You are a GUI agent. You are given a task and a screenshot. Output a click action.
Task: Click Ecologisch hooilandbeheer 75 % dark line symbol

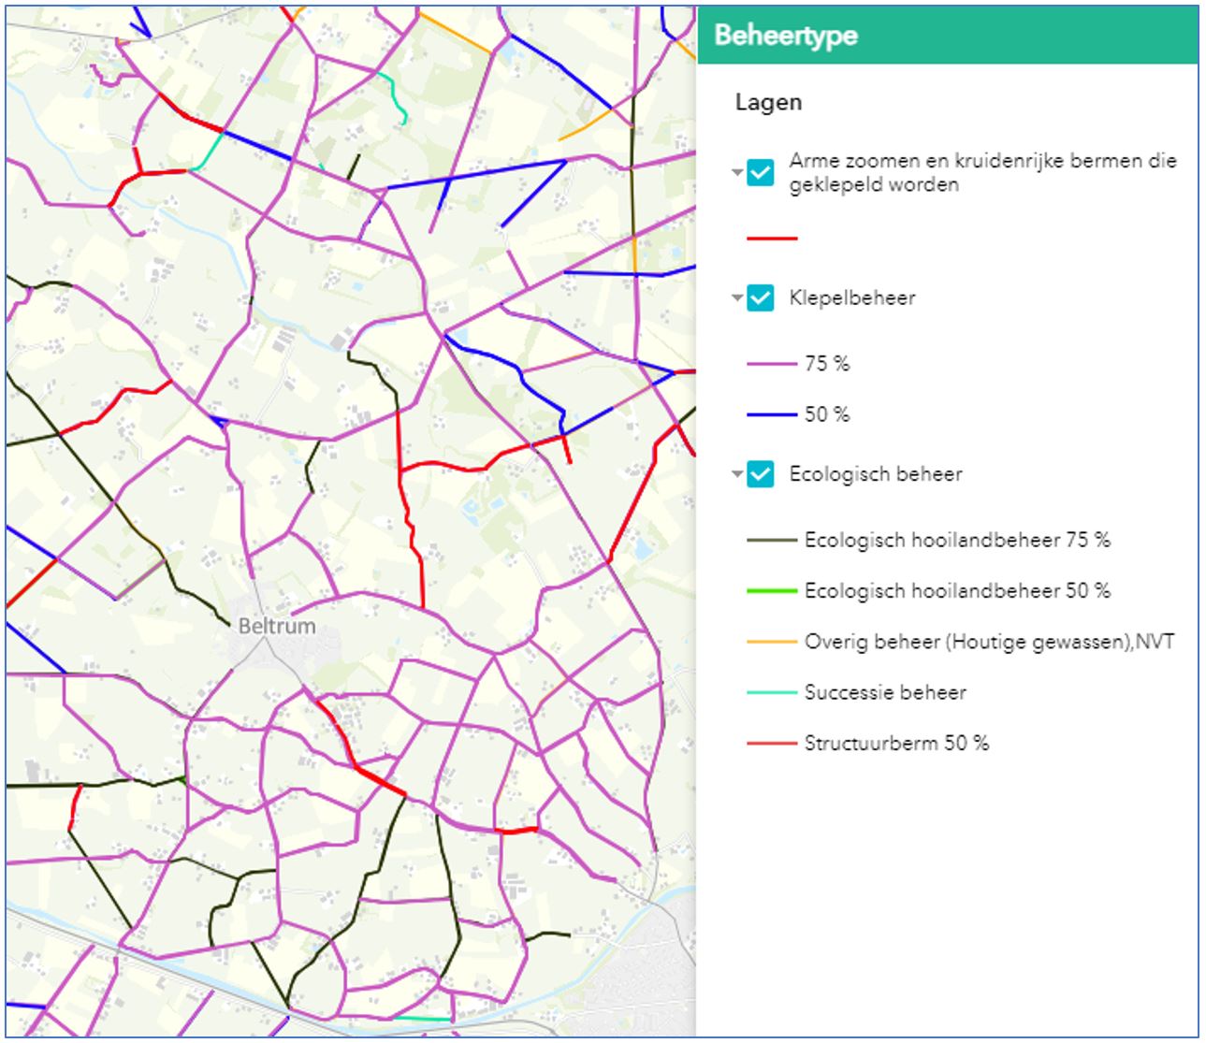772,540
